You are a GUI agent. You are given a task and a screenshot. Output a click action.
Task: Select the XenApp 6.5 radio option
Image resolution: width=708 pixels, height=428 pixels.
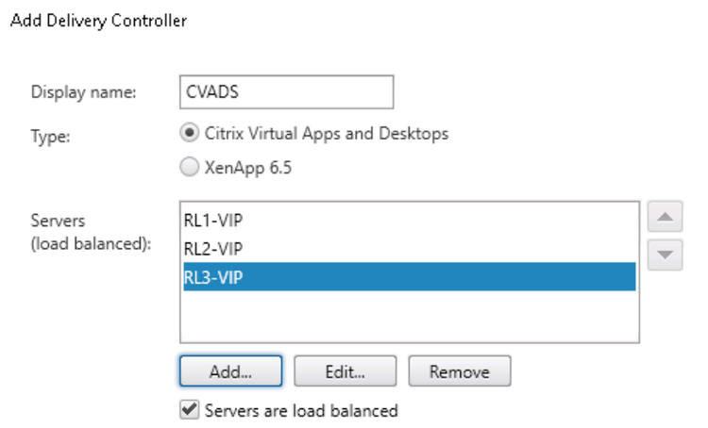189,167
